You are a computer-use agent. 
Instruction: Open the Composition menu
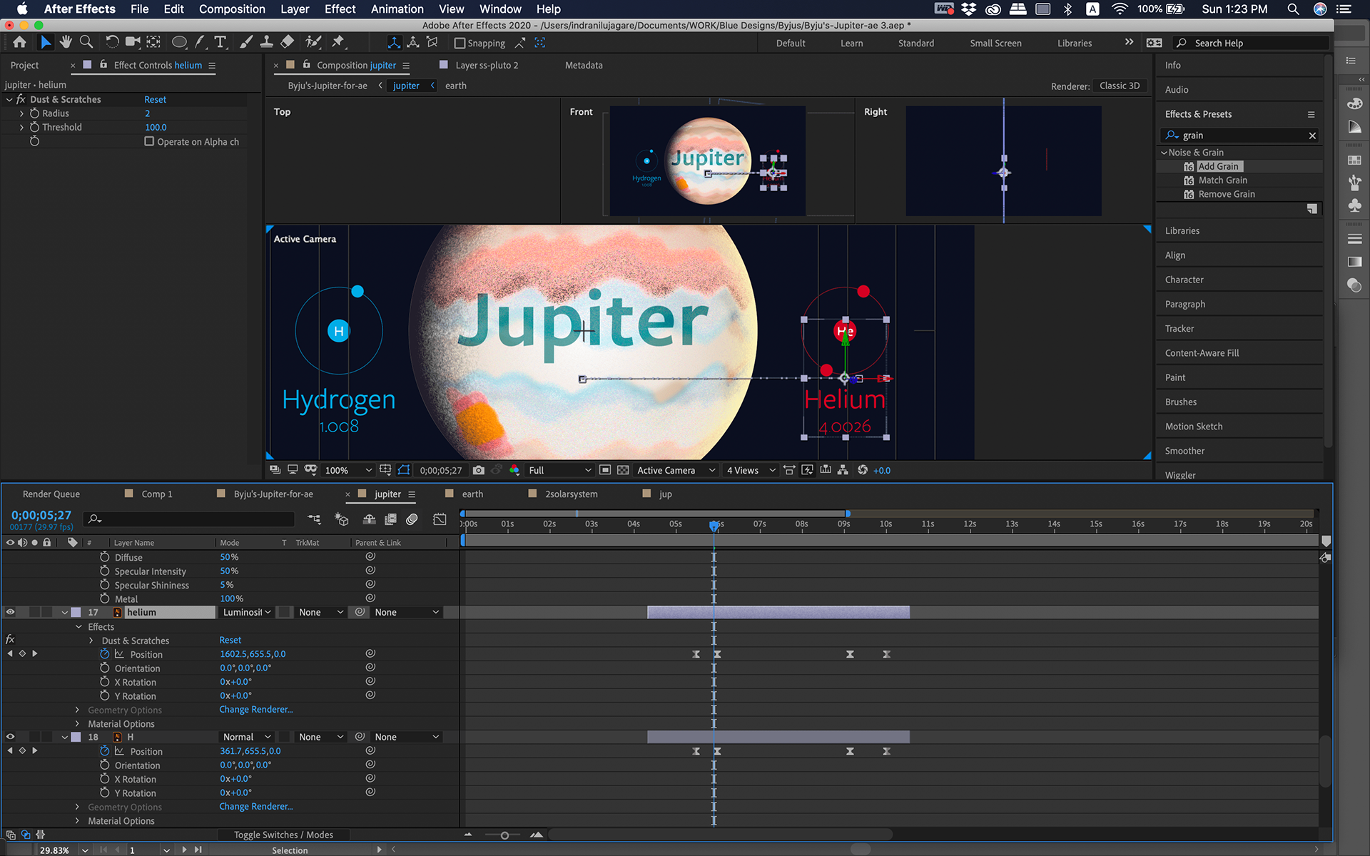(232, 9)
